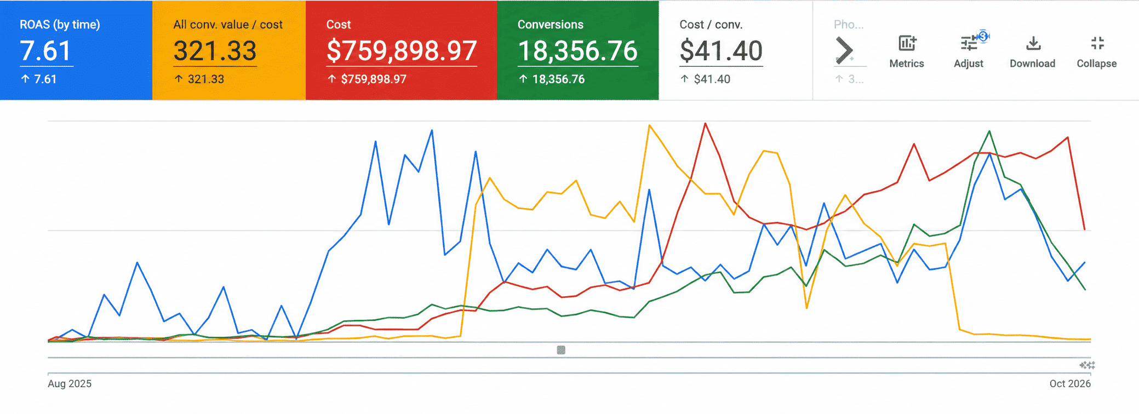The width and height of the screenshot is (1139, 414).
Task: Select the red Cost metric tile
Action: click(x=402, y=50)
